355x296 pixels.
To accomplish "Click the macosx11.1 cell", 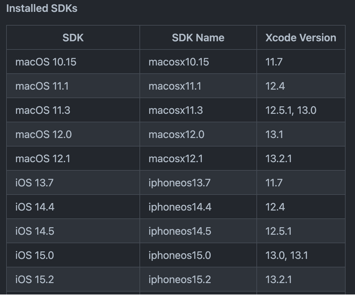I will click(198, 86).
